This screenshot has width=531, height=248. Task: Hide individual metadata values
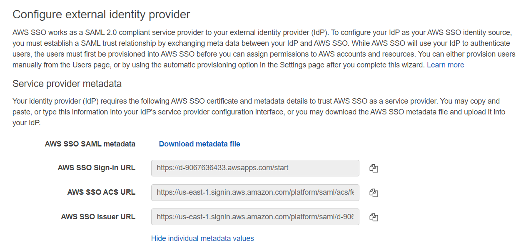point(202,238)
